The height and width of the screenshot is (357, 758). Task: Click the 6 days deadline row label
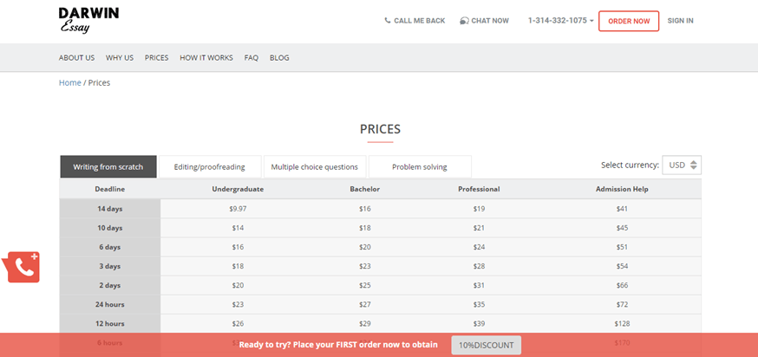coord(110,247)
